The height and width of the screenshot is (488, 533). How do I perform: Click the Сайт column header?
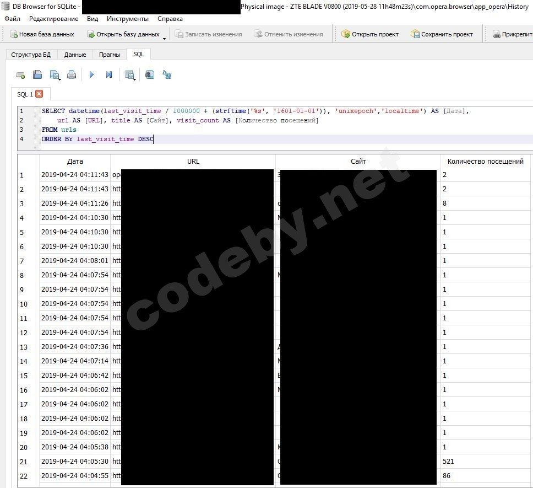pyautogui.click(x=358, y=162)
